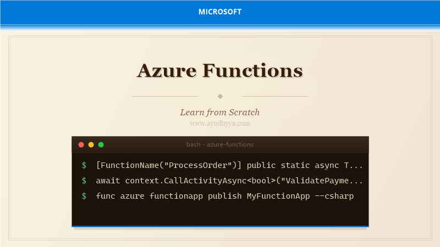Click the prompt symbol before func azure line
Viewport: 440px width, 247px height.
(84, 196)
